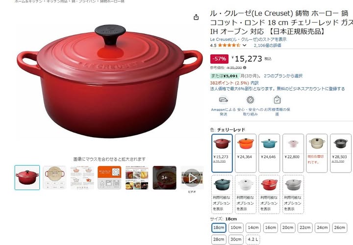The width and height of the screenshot is (353, 245).
Task: Click the safety and security badge icon
Action: click(x=251, y=99)
